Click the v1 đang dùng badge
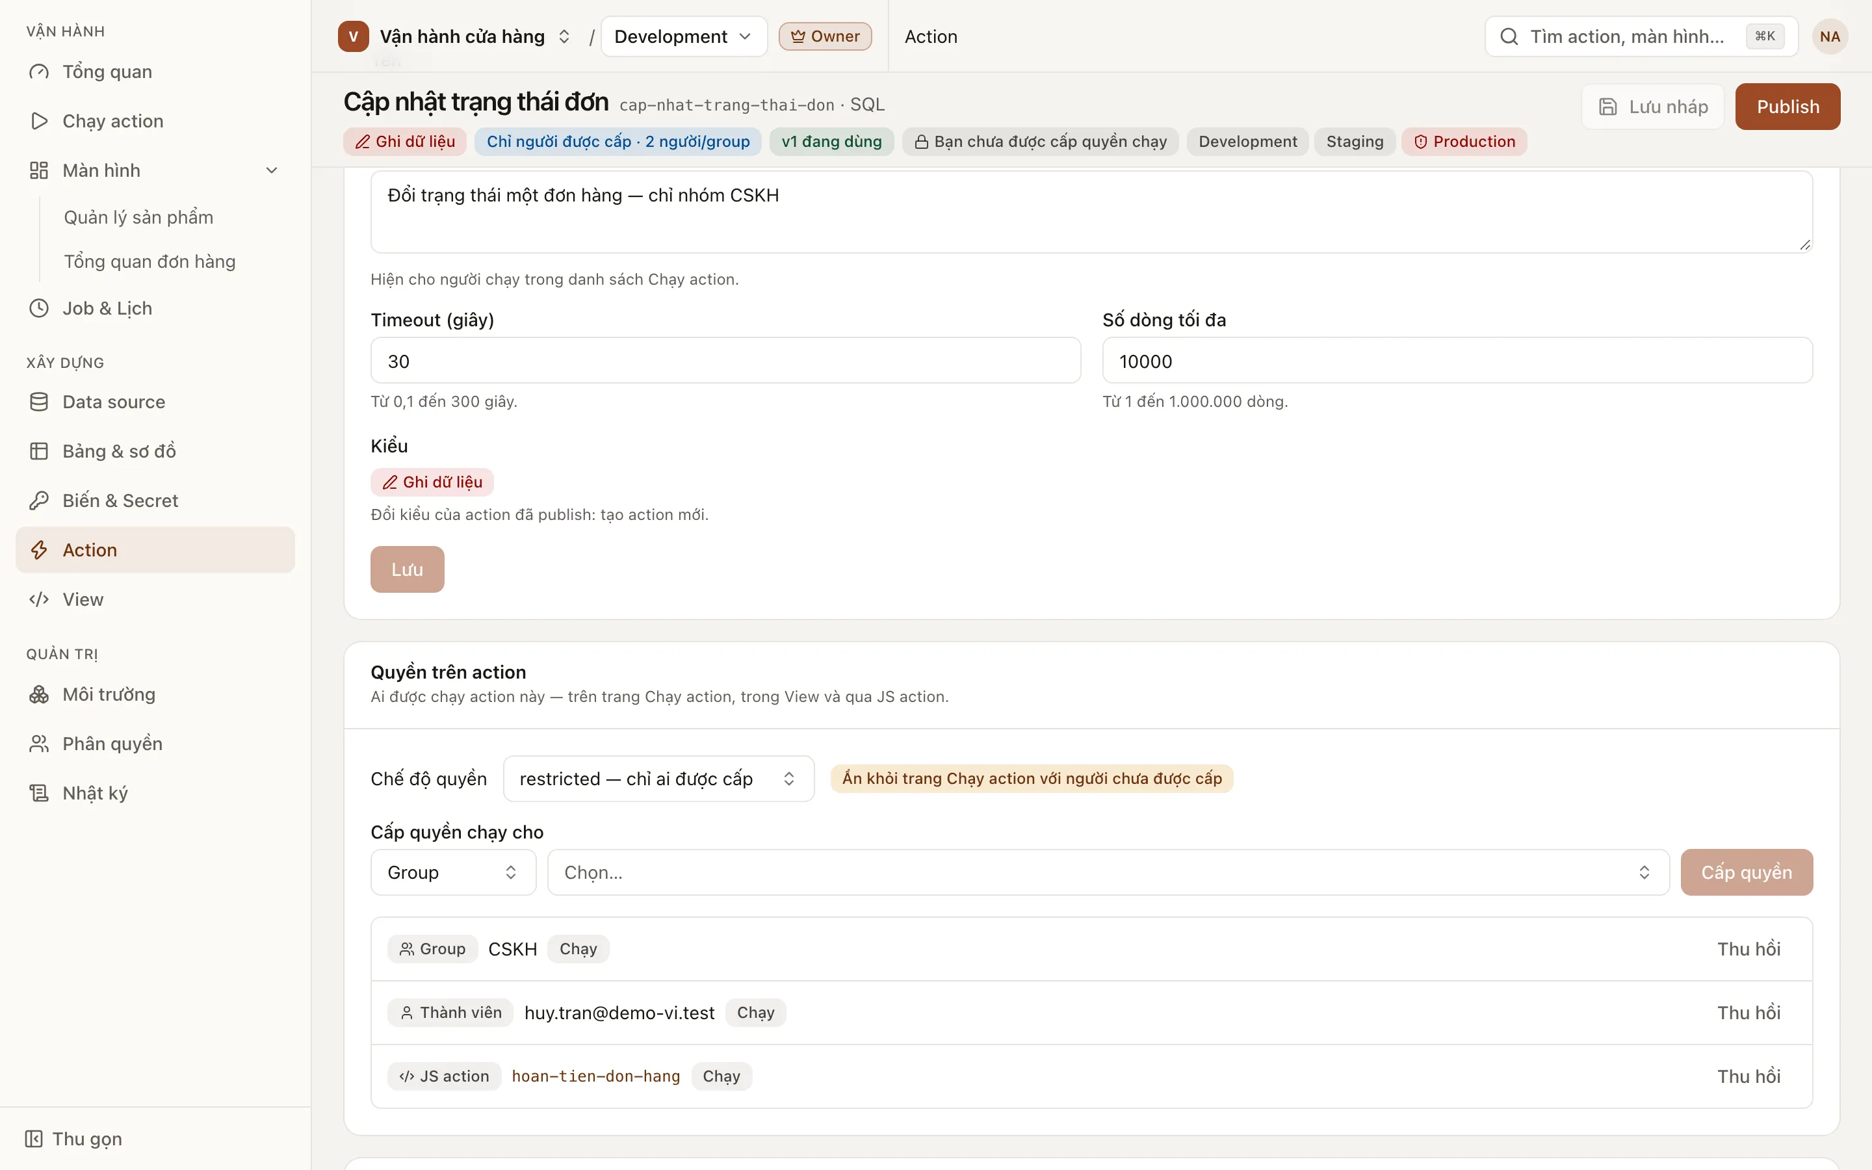The height and width of the screenshot is (1170, 1872). [x=831, y=142]
